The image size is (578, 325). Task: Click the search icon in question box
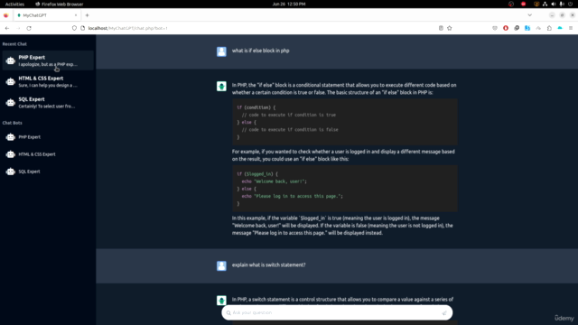(x=228, y=313)
